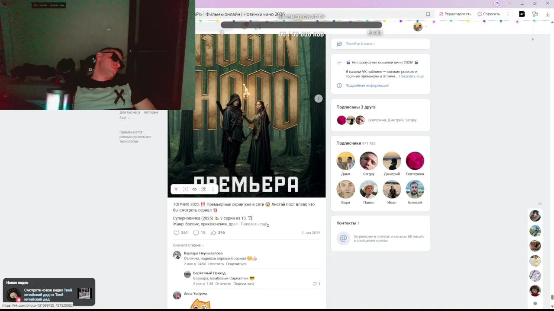Click the recognize text icon on the image toolbar
Screen dimensions: 554x311
[185, 189]
